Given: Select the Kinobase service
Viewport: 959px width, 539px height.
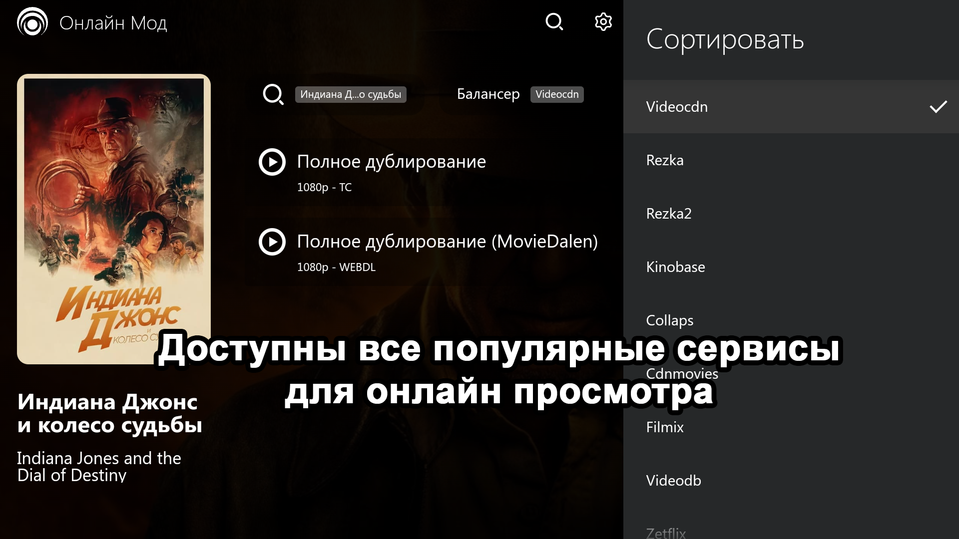Looking at the screenshot, I should (x=675, y=267).
